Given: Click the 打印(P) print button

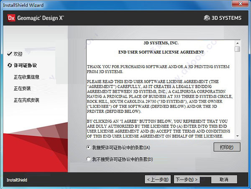Looking at the screenshot, I should click(227, 147).
